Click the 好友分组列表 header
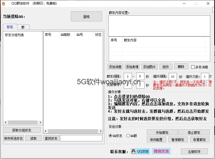Image resolution: width=215 pixels, height=159 pixels. [x=14, y=35]
